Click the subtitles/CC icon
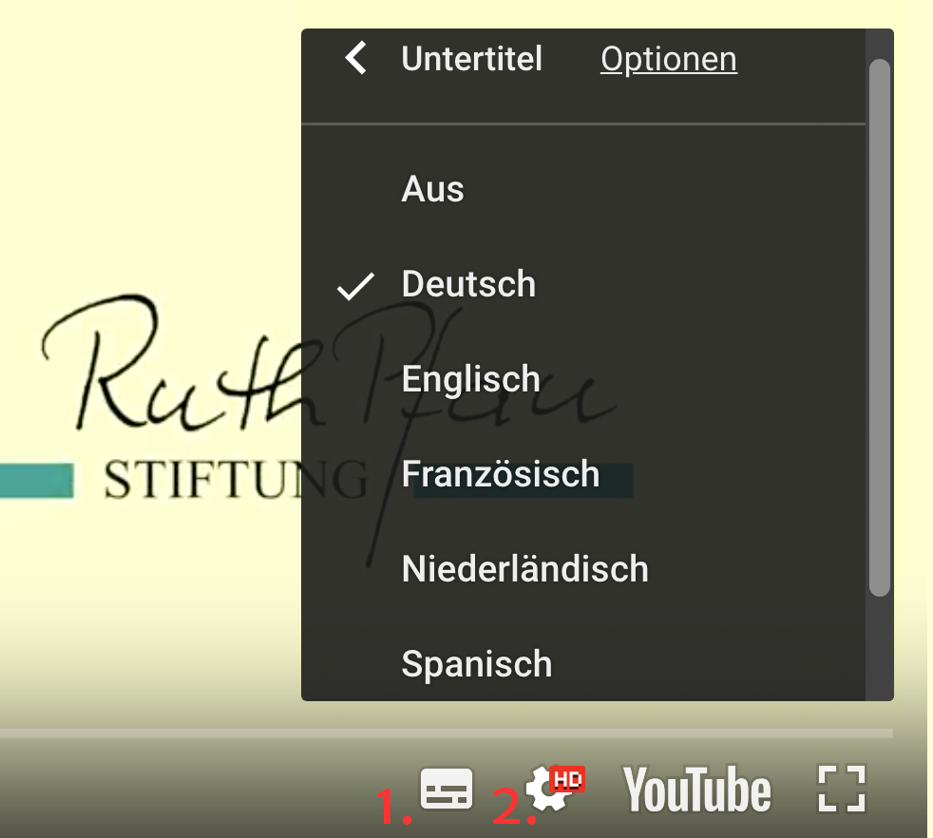 pos(447,788)
